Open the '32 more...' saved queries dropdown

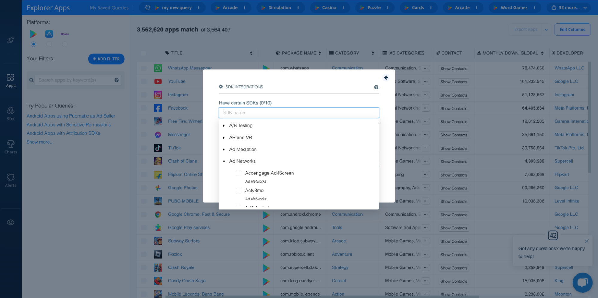(x=569, y=8)
